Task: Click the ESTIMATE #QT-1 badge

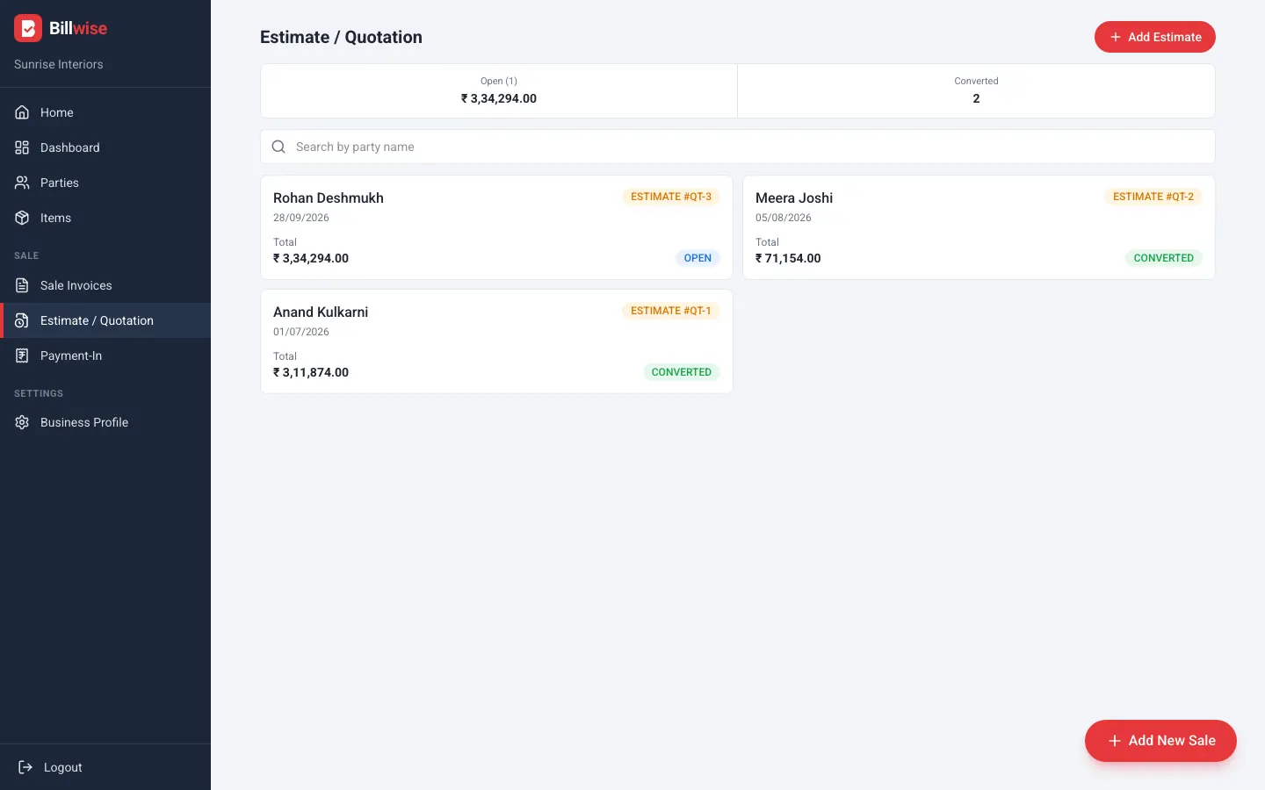Action: point(671,311)
